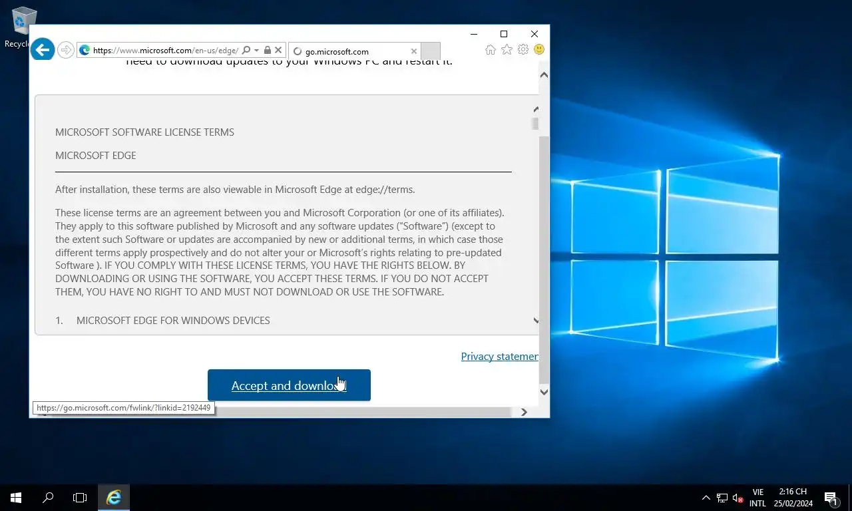Open the Home page icon

tap(491, 49)
